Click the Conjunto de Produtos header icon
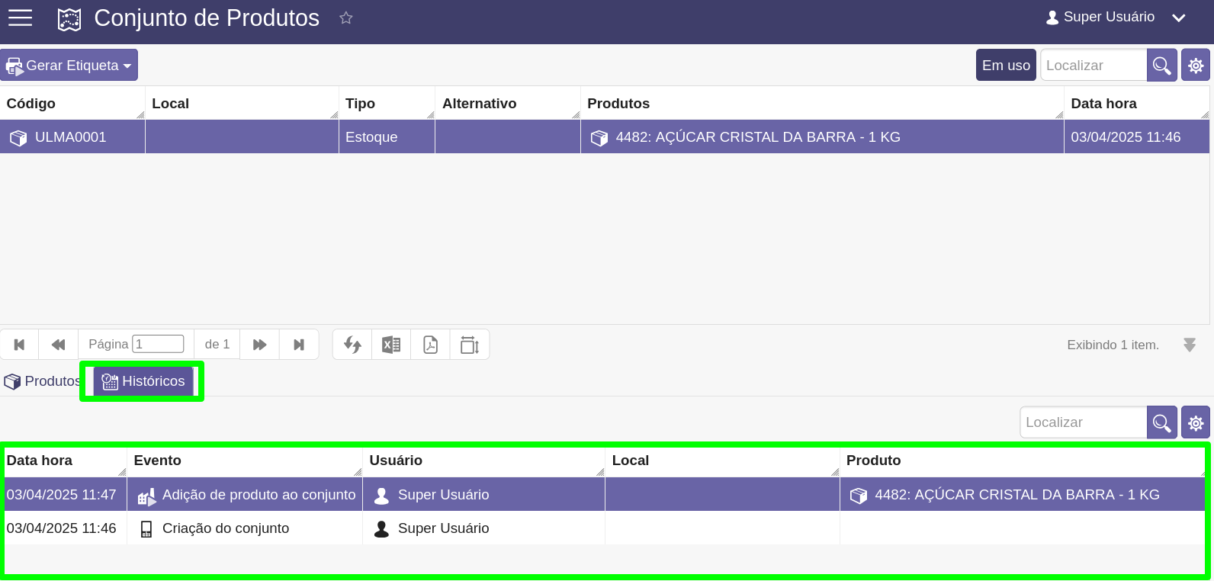1214x581 pixels. coord(69,19)
